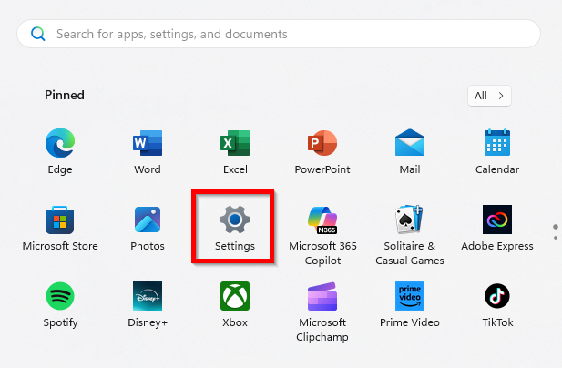This screenshot has height=368, width=562.
Task: Open Microsoft 365 Copilot
Action: [322, 235]
